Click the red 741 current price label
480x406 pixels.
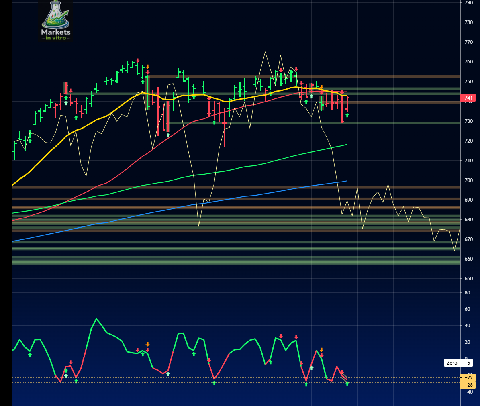click(468, 98)
